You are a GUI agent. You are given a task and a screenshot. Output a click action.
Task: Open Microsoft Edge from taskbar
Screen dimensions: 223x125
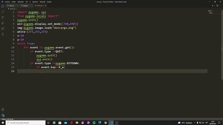[100, 123]
